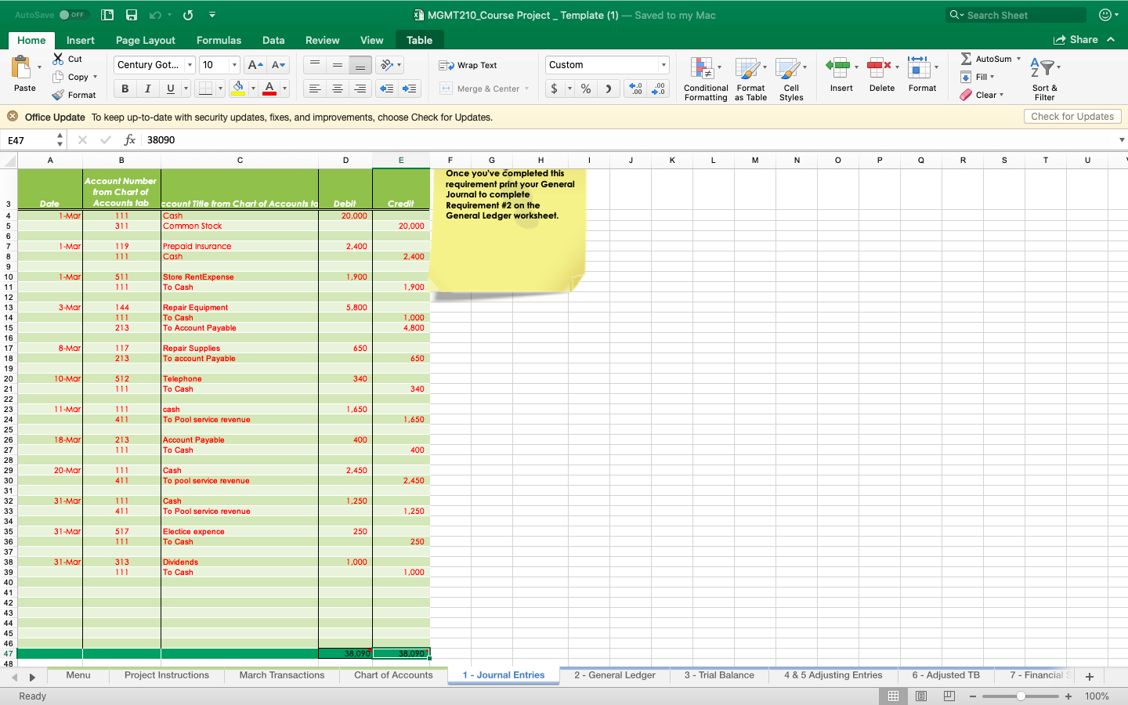Open the Formulas ribbon tab
Image resolution: width=1128 pixels, height=705 pixels.
(219, 40)
